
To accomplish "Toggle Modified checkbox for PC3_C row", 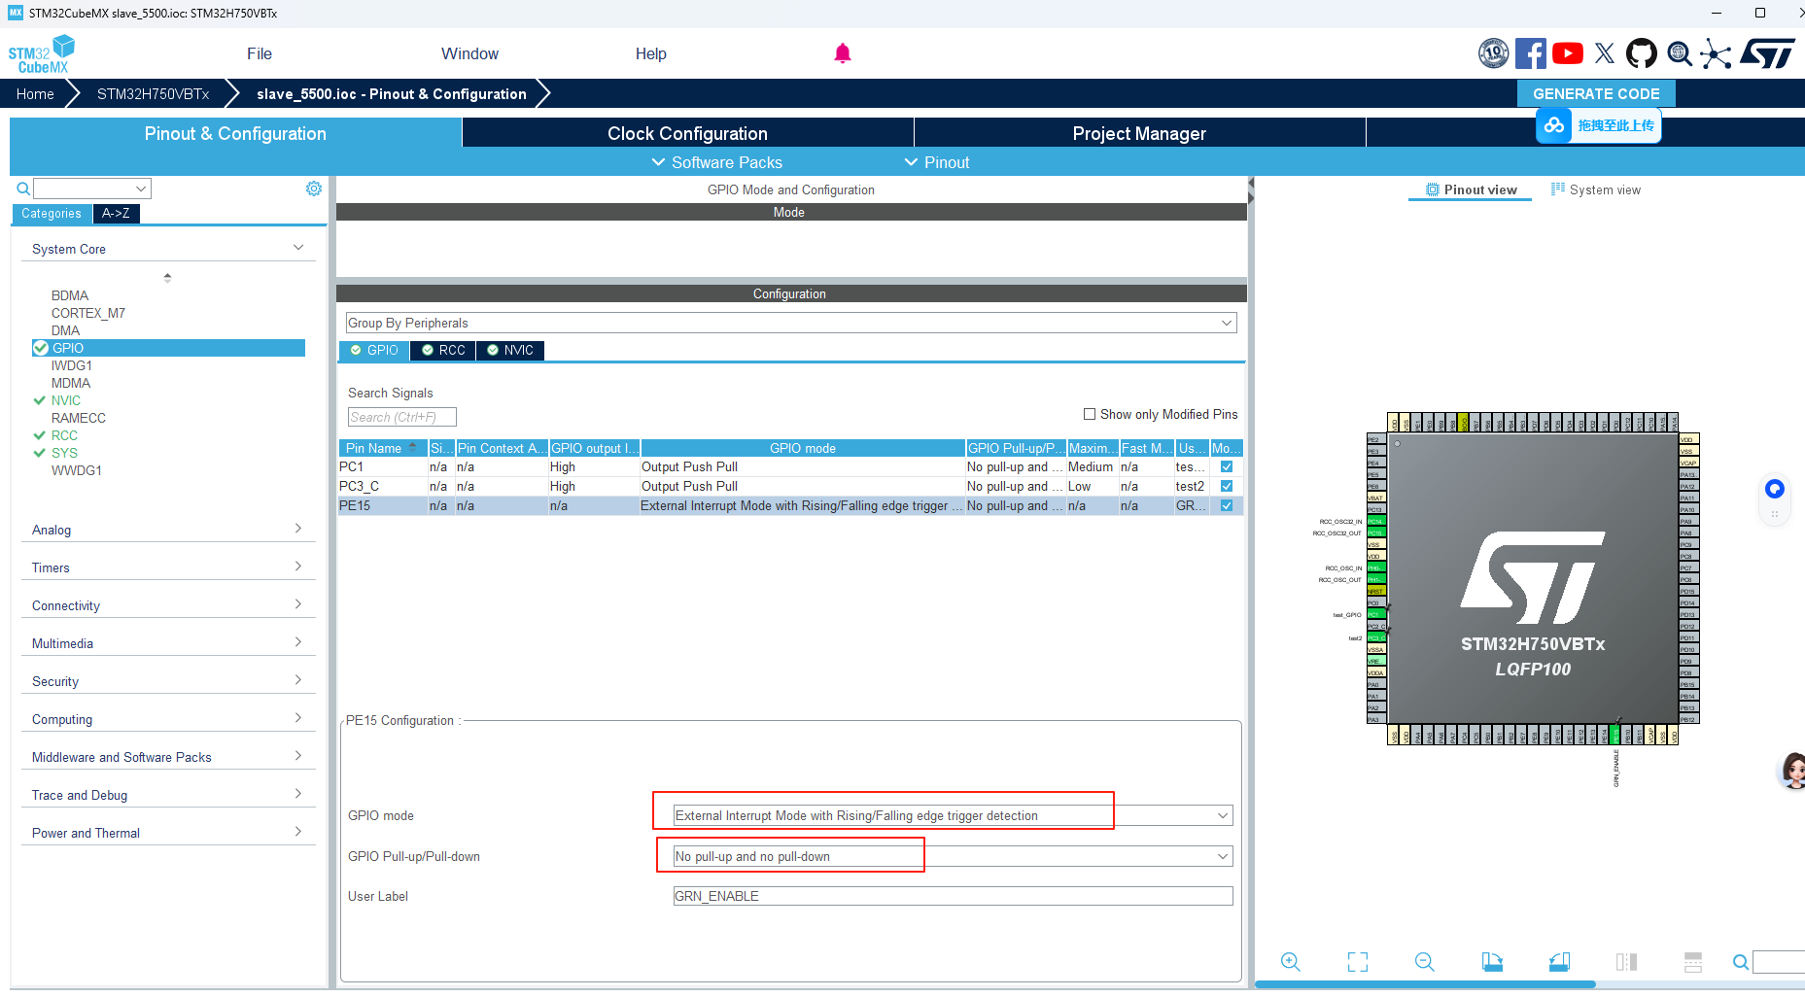I will pyautogui.click(x=1227, y=486).
